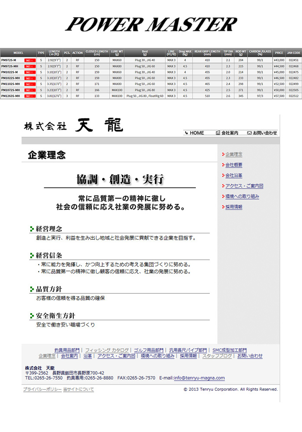
Task: Open the ゴルフ用品部門 footer link
Action: click(148, 350)
